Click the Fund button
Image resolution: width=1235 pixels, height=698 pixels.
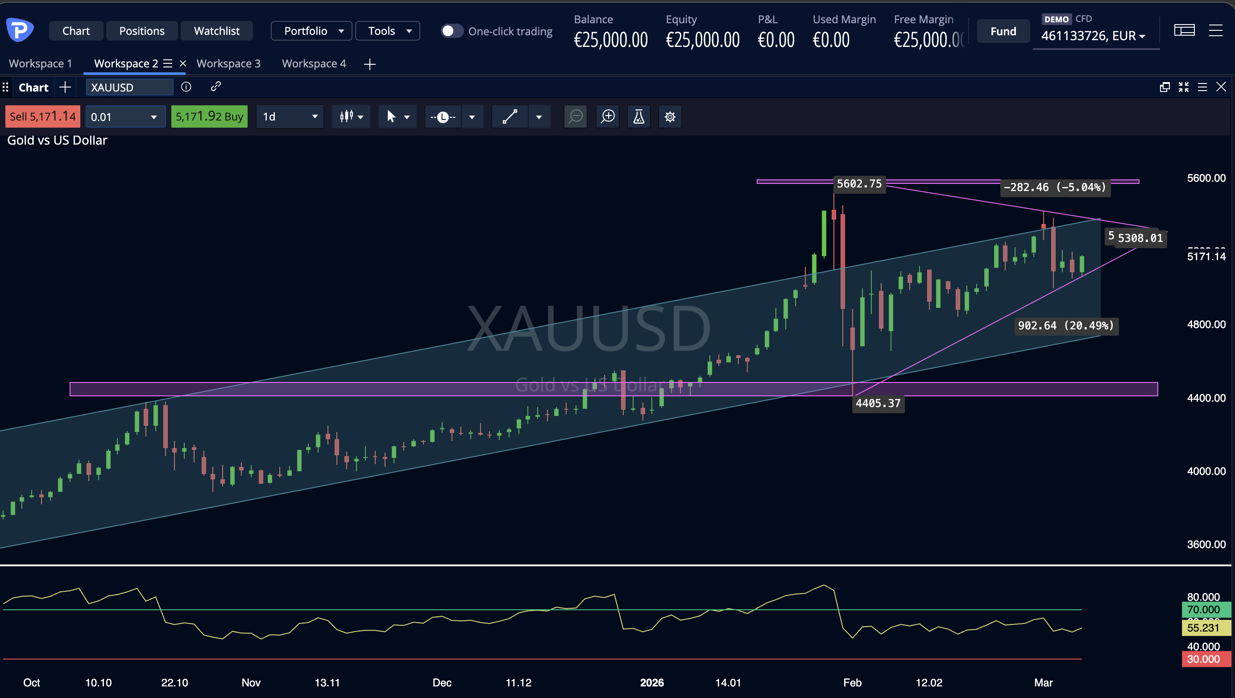[x=1003, y=31]
